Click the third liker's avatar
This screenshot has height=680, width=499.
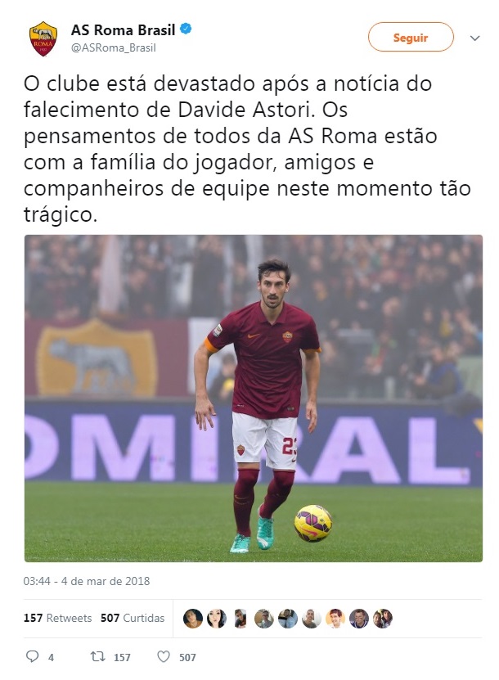coord(241,618)
